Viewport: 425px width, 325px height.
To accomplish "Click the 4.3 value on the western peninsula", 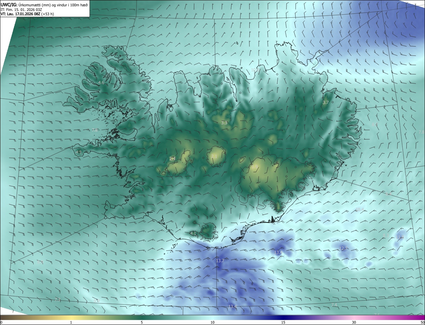I will pos(79,152).
